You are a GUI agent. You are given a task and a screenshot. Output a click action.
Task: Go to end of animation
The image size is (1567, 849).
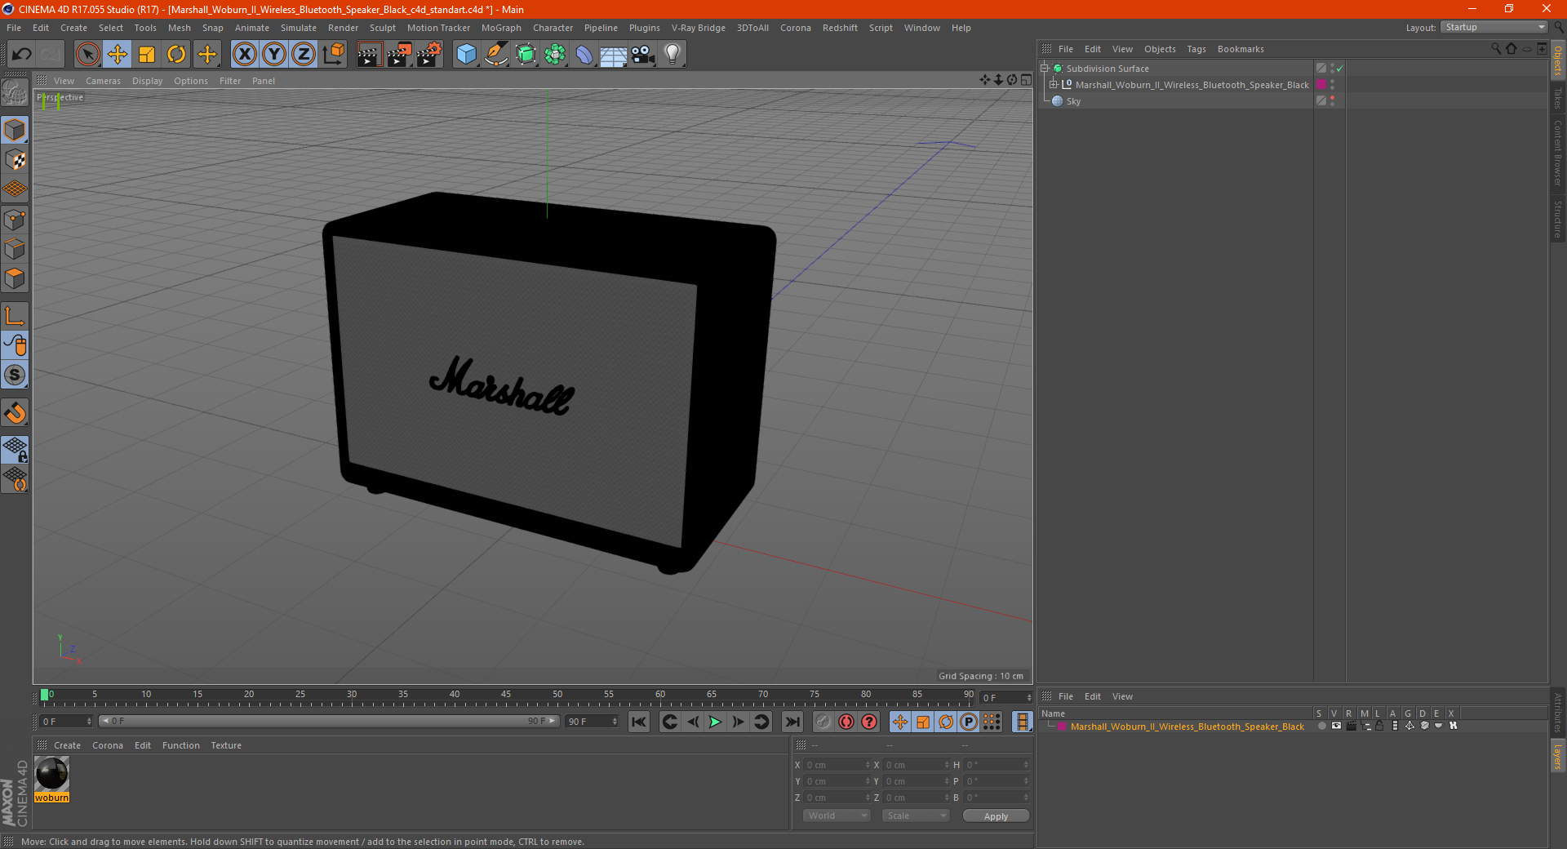[x=792, y=722]
